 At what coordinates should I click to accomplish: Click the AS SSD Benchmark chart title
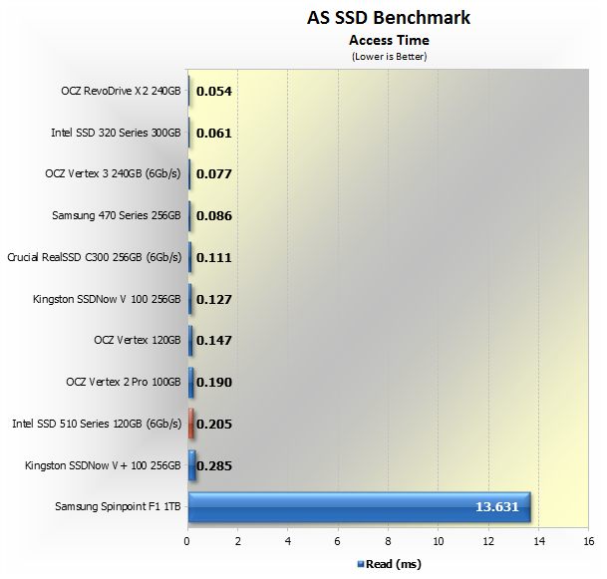[x=389, y=18]
